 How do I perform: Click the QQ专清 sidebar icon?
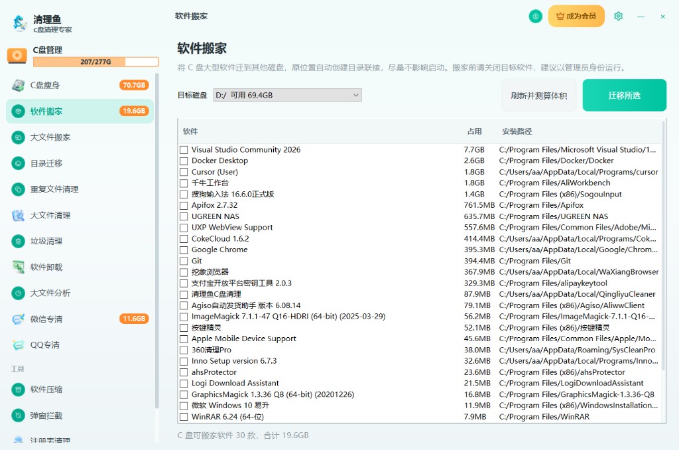[x=18, y=345]
